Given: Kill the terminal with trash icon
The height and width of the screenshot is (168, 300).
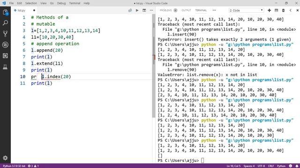Looking at the screenshot, I should click(x=283, y=10).
